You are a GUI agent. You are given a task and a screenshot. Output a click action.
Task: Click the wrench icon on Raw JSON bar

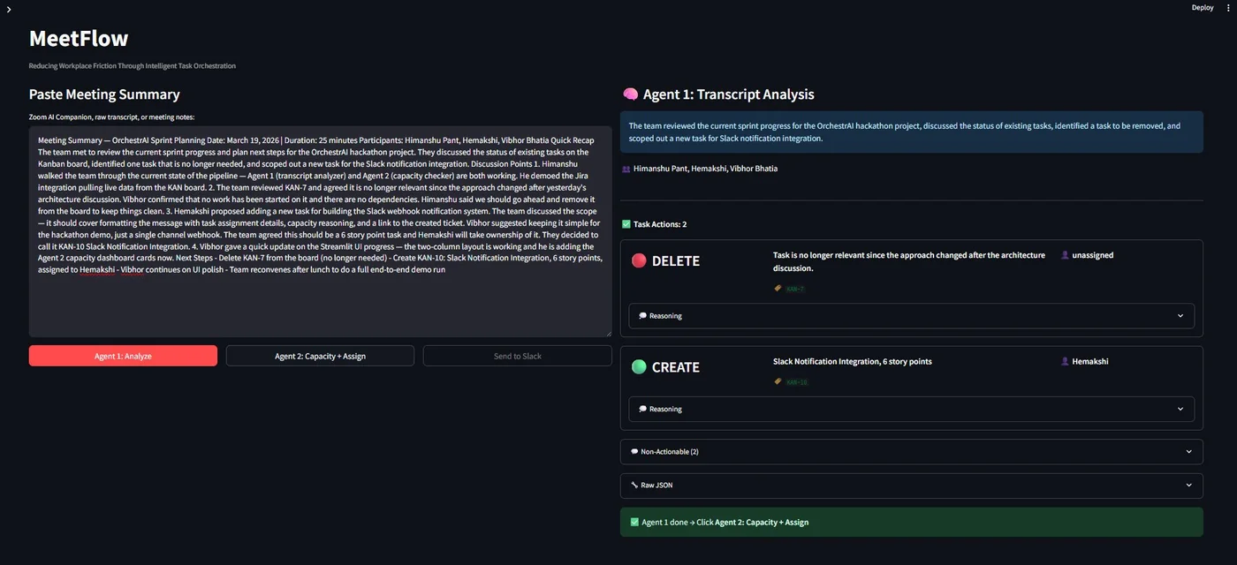click(x=634, y=485)
